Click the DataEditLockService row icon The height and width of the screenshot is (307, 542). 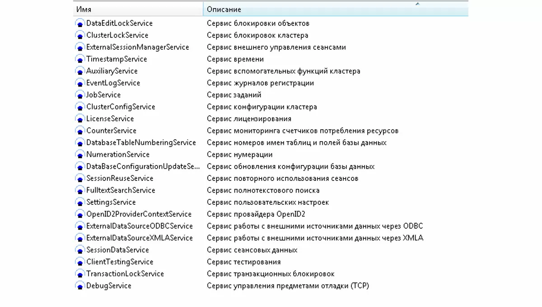point(80,24)
